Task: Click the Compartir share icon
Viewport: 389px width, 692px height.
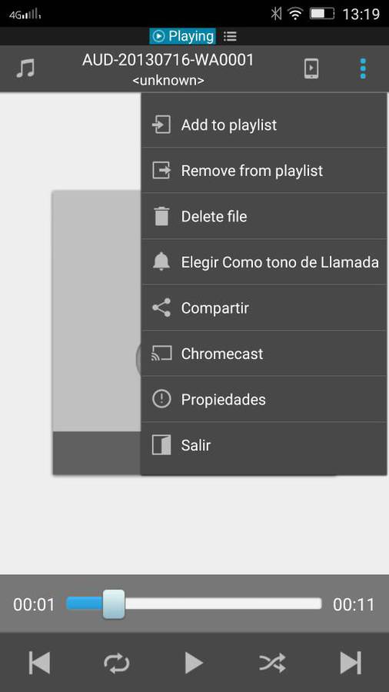Action: coord(161,308)
